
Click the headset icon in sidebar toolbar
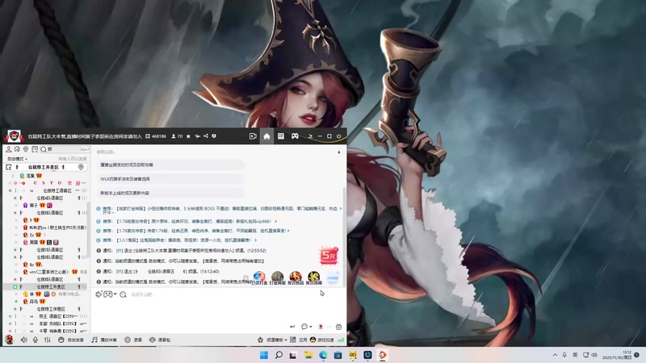tap(17, 149)
